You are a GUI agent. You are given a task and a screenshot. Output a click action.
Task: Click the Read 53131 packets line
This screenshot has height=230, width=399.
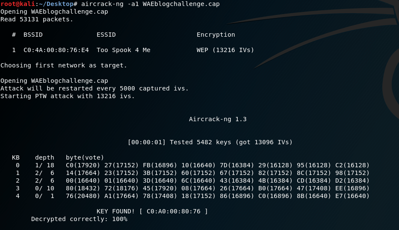coord(37,19)
